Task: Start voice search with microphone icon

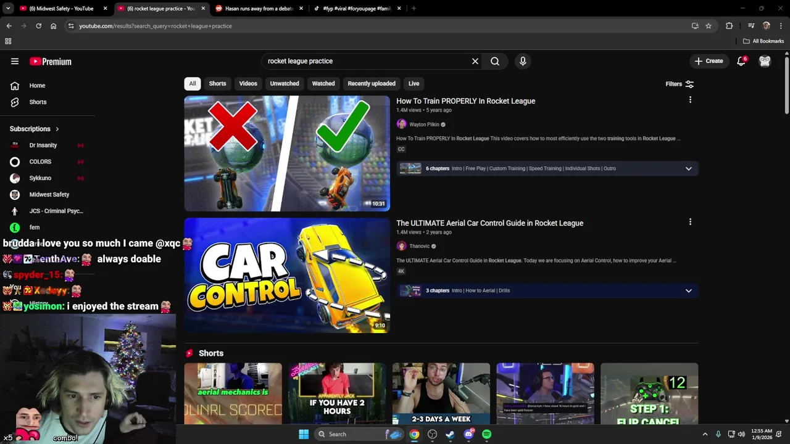Action: [523, 61]
